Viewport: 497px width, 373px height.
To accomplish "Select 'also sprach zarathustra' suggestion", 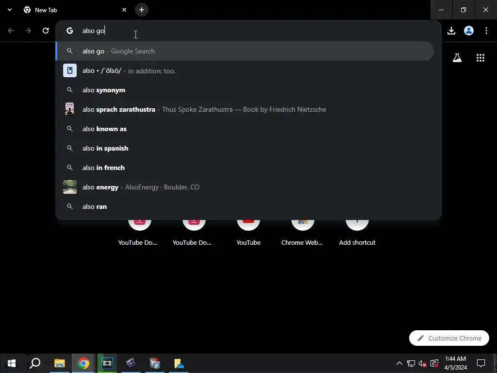I will pos(245,109).
